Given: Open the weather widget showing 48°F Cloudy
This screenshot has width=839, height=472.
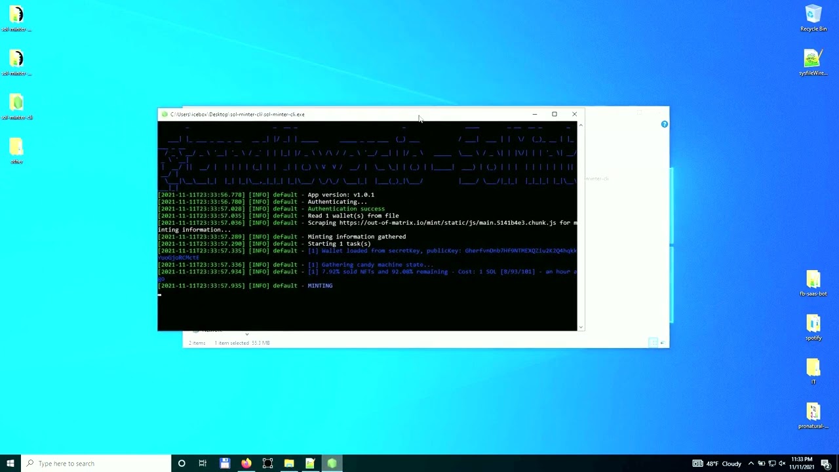Looking at the screenshot, I should (717, 463).
